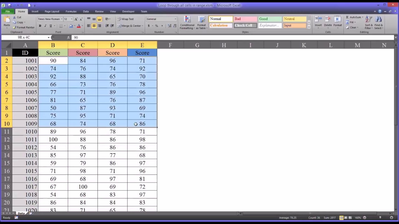Apply the cell borders icon
The image size is (399, 224).
tap(61, 26)
